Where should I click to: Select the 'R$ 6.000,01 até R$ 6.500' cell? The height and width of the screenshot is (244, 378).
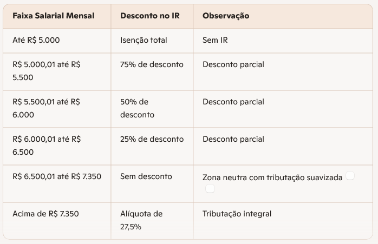(46, 146)
